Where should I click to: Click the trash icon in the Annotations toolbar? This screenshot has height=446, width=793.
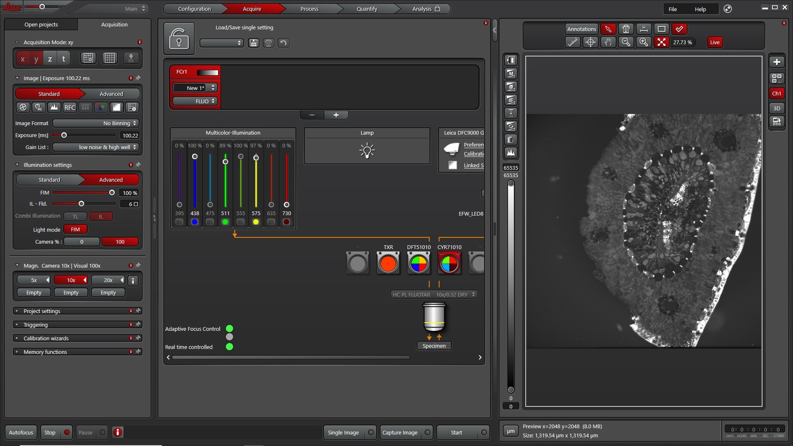tap(626, 29)
